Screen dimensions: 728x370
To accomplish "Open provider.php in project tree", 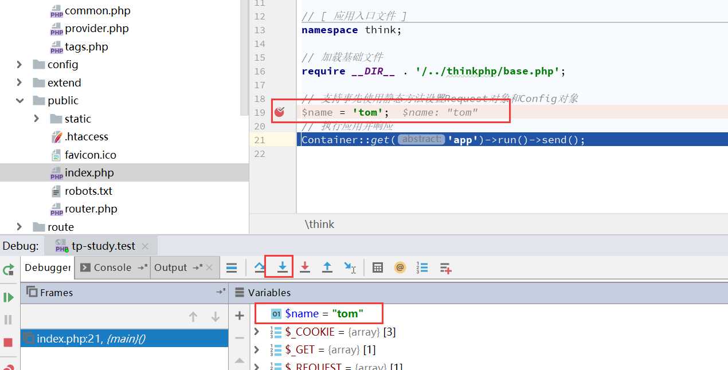I will (97, 29).
